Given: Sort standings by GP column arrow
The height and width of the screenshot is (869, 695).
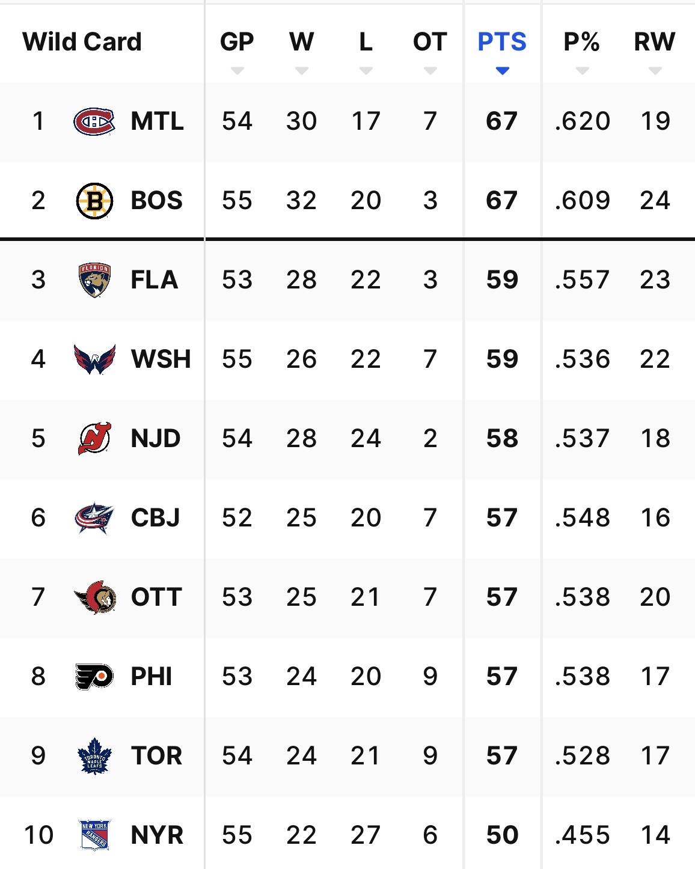Looking at the screenshot, I should [x=237, y=71].
